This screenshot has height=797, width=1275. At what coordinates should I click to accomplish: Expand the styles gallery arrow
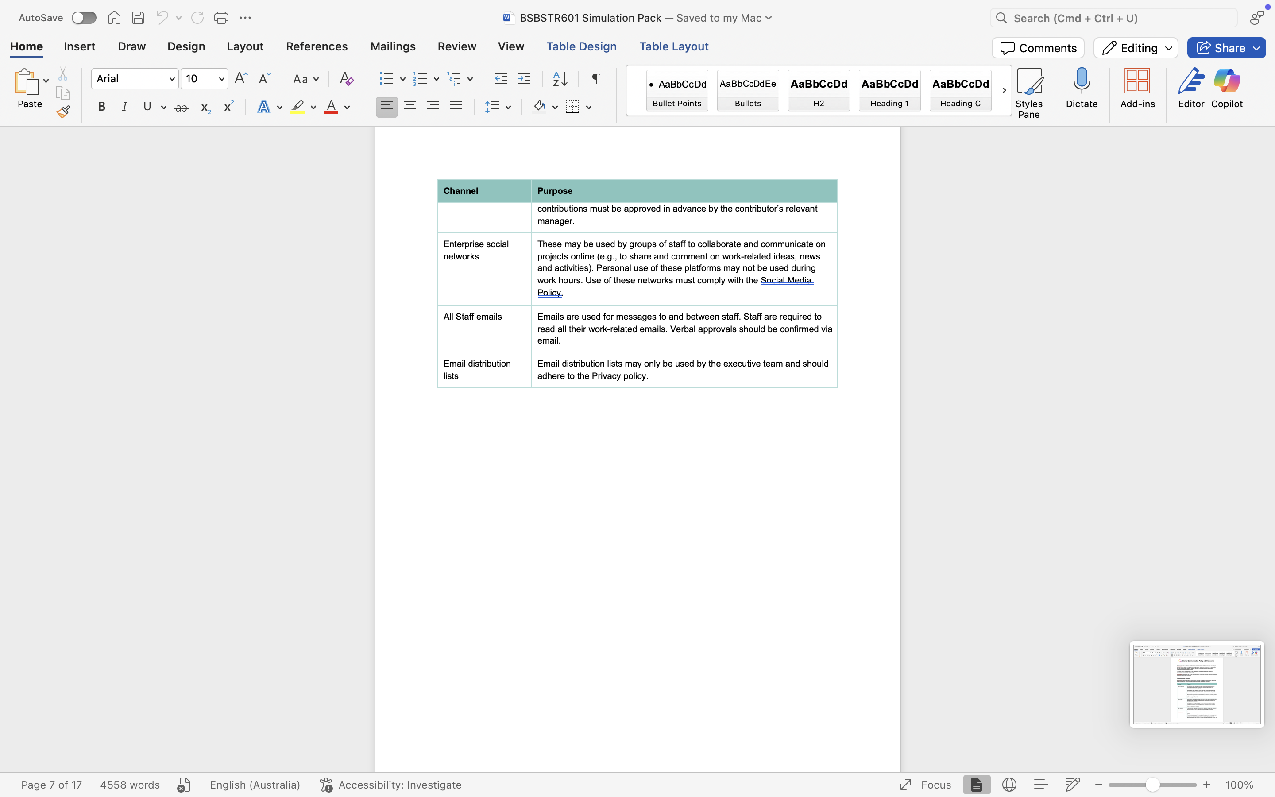pyautogui.click(x=1004, y=91)
